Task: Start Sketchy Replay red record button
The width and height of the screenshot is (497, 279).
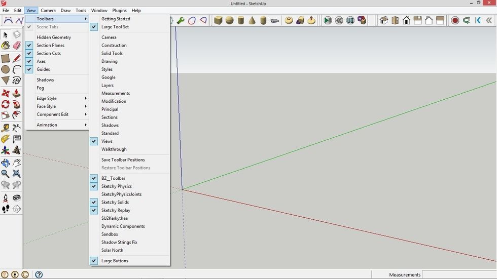Action: pyautogui.click(x=455, y=21)
